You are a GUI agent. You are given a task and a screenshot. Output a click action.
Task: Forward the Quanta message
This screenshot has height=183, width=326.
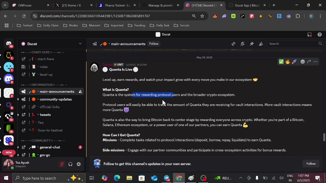tap(309, 62)
